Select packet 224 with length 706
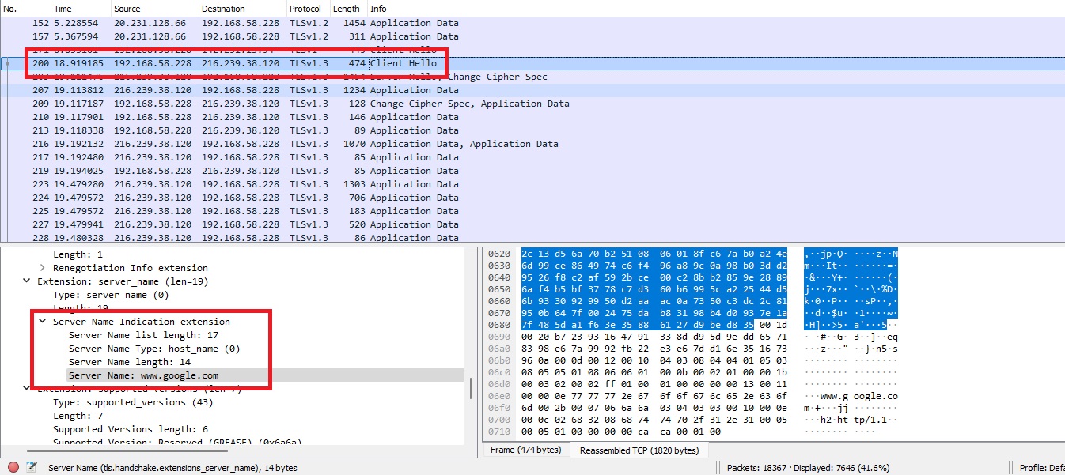Screen dimensions: 1065x475 532,198
